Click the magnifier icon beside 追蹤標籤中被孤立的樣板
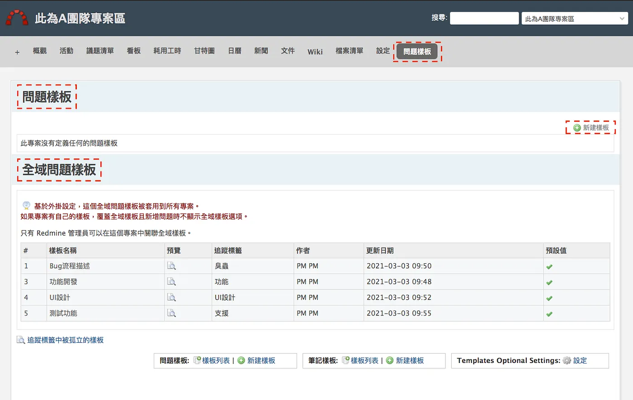The width and height of the screenshot is (633, 400). tap(21, 340)
